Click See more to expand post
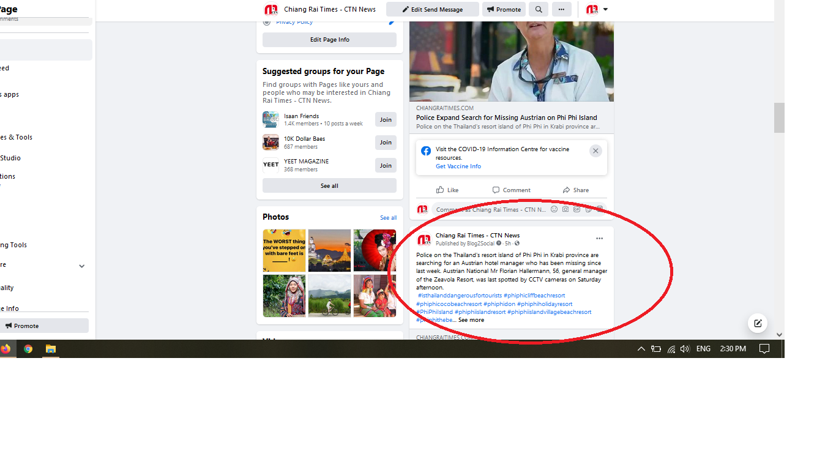 pyautogui.click(x=471, y=320)
